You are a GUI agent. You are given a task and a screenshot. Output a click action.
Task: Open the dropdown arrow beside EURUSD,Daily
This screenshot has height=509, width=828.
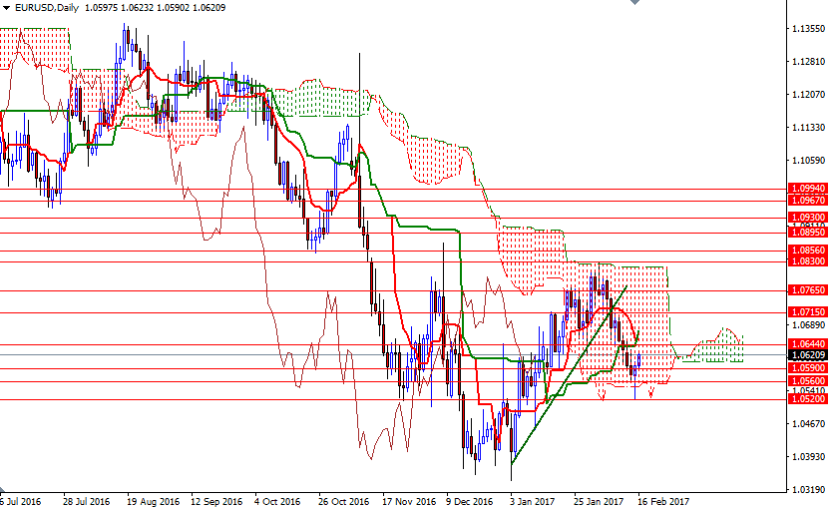click(x=6, y=8)
